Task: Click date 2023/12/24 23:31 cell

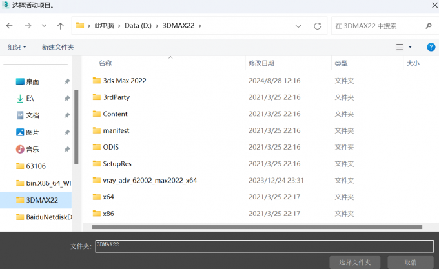Action: click(276, 181)
